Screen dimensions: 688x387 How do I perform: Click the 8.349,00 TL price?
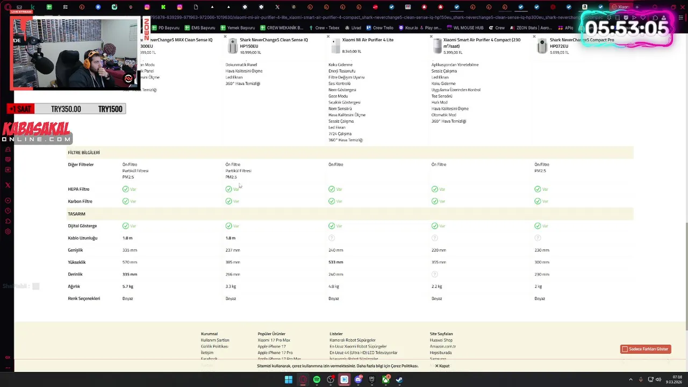[x=352, y=52]
